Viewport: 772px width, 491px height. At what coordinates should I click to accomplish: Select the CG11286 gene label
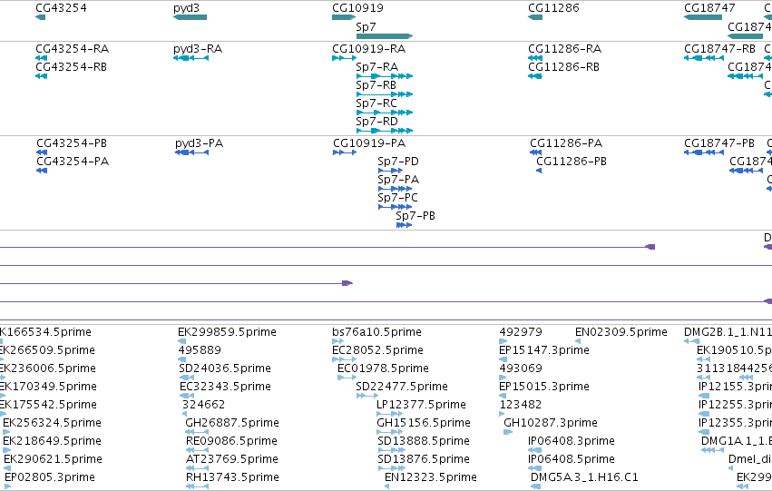553,8
